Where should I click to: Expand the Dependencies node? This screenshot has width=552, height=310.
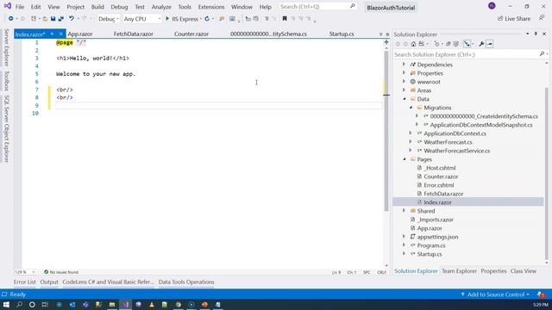404,65
